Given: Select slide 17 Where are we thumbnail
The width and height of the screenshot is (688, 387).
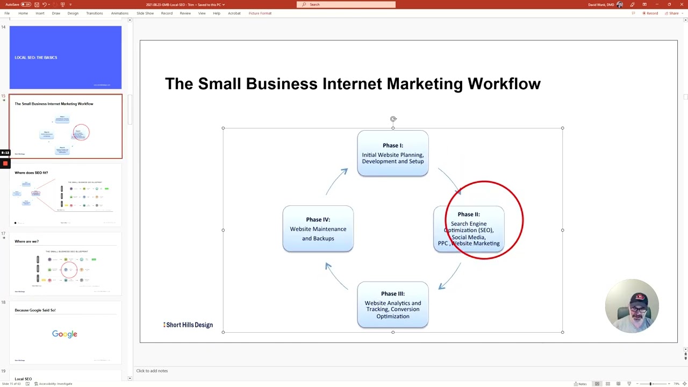Looking at the screenshot, I should [x=66, y=264].
